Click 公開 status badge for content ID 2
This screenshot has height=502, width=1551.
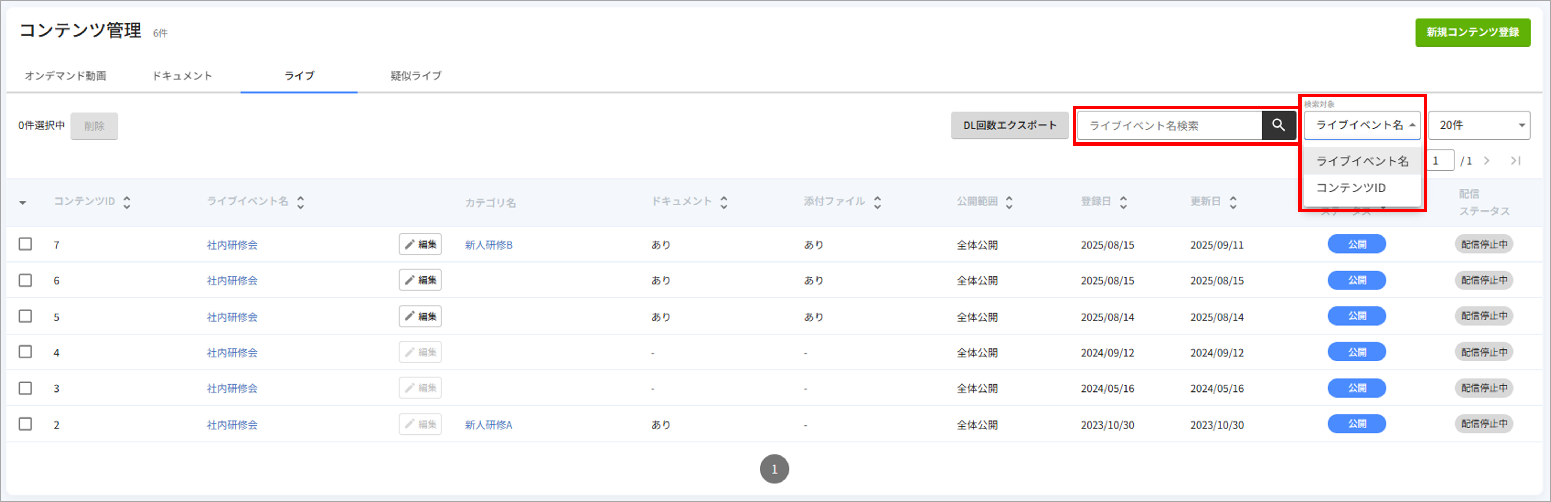point(1357,424)
